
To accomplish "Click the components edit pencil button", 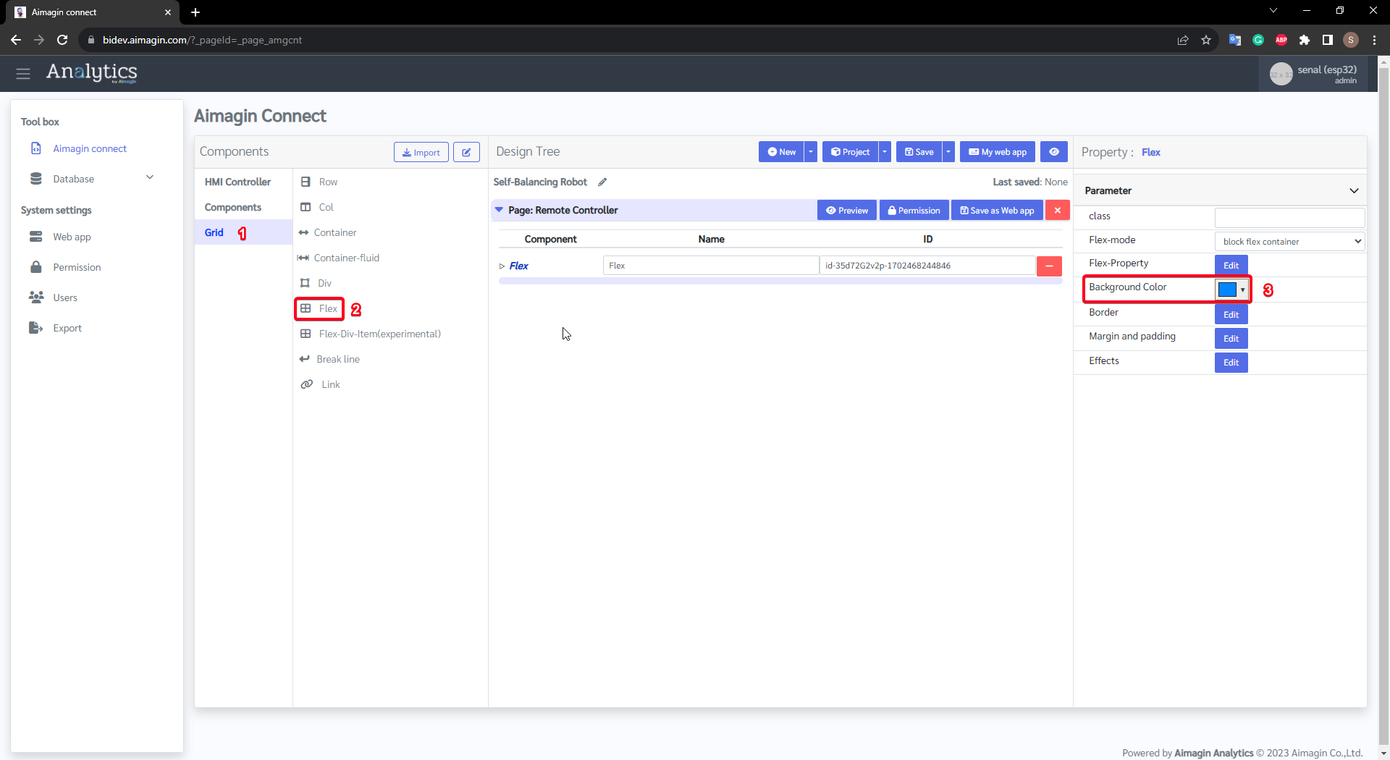I will pyautogui.click(x=466, y=152).
